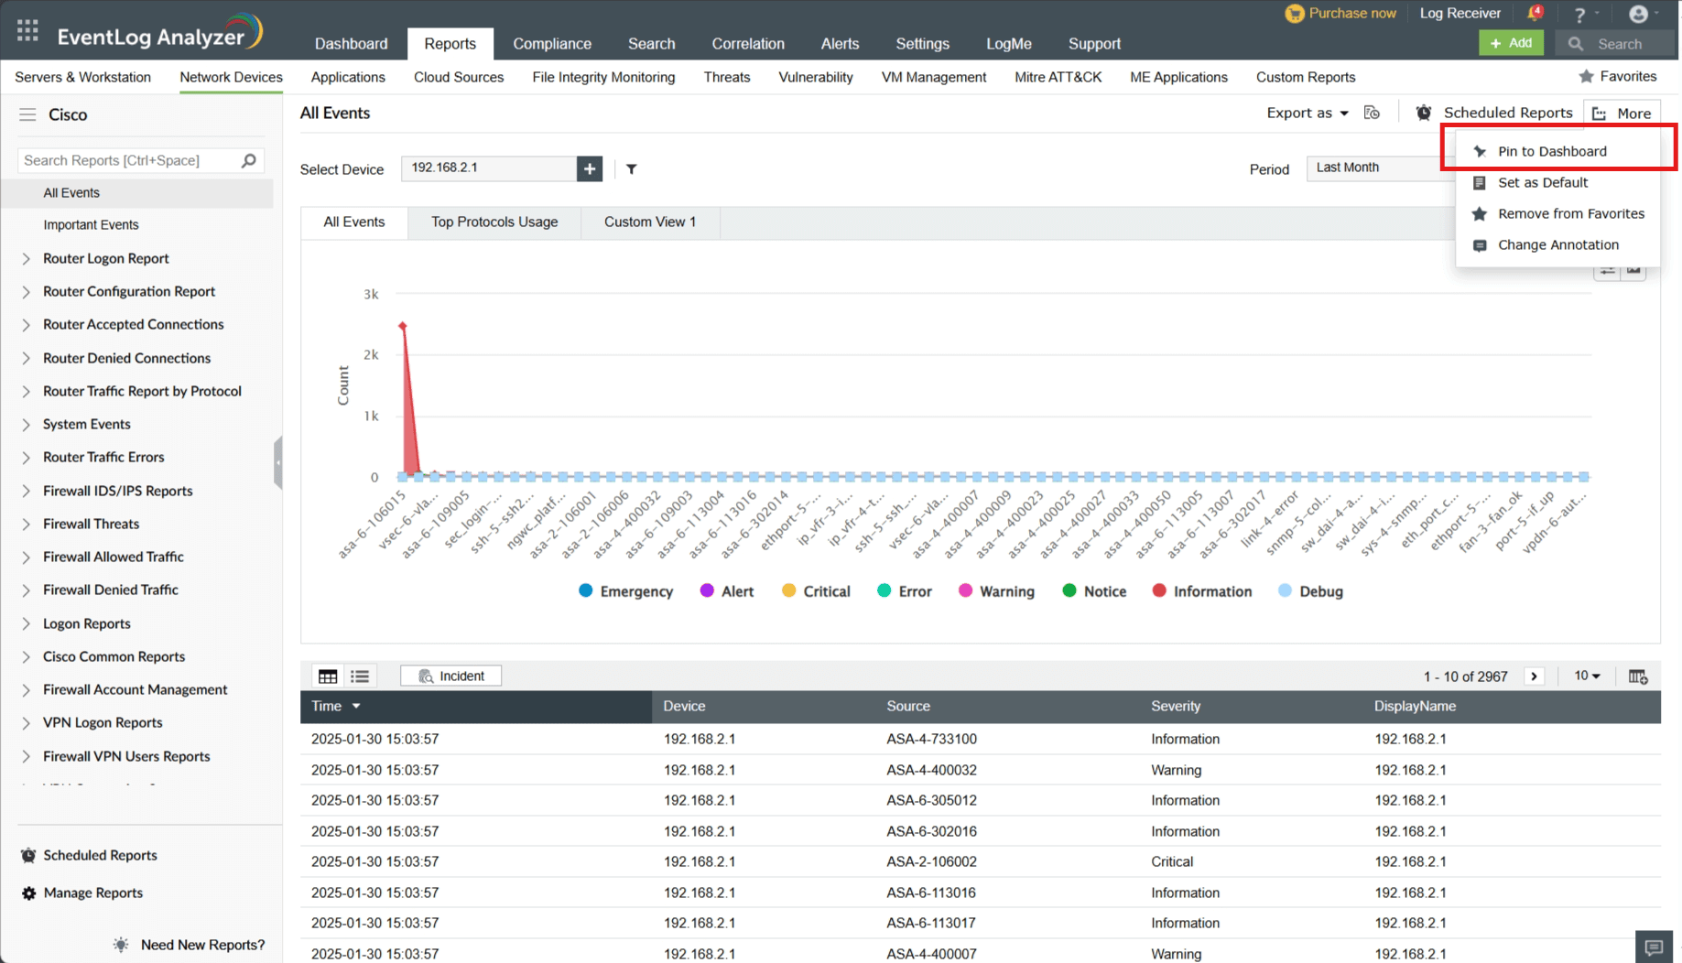This screenshot has height=963, width=1682.
Task: Toggle the Warning legend series
Action: [996, 591]
